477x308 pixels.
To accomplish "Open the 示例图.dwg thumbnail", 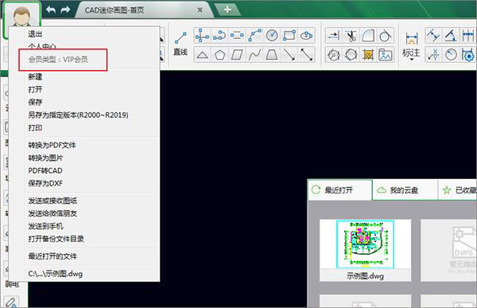I will [365, 250].
